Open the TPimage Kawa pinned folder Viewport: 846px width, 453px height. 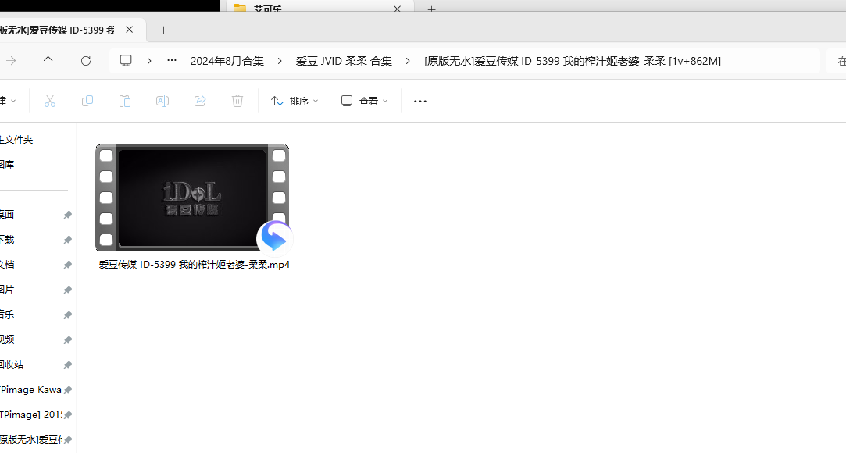pos(30,390)
